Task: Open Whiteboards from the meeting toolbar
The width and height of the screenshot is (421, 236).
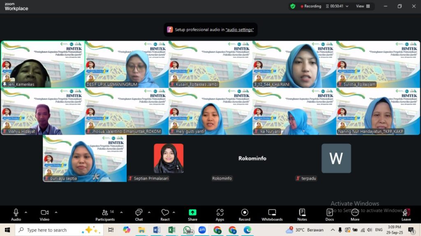Action: (272, 214)
